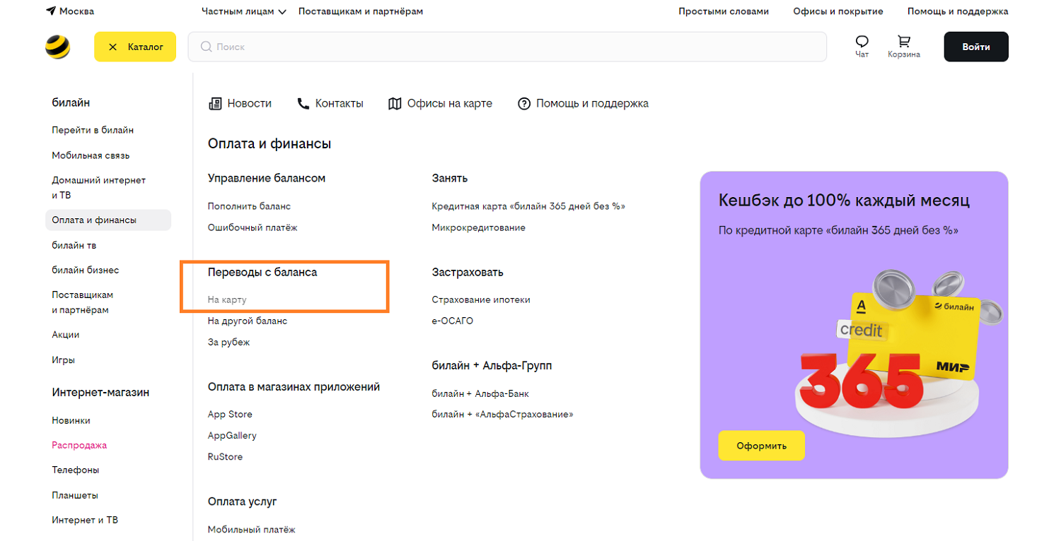Open Помощь и поддержка in top header

pyautogui.click(x=958, y=11)
